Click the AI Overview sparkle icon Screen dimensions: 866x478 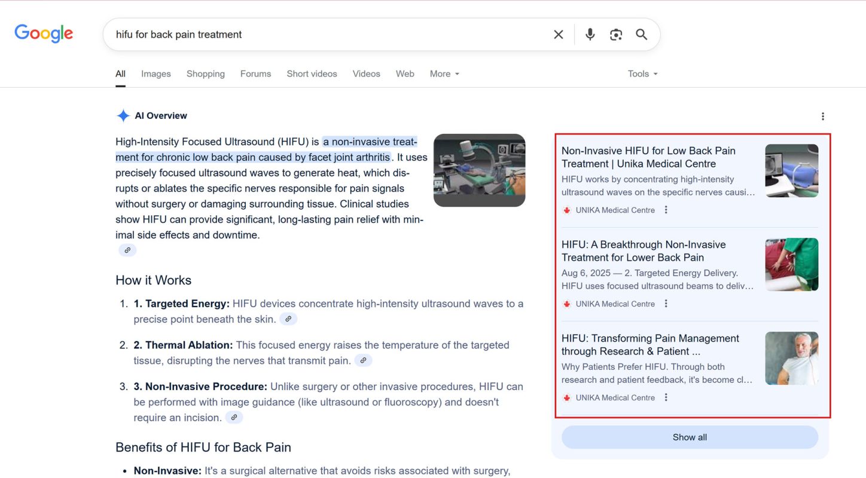(123, 115)
